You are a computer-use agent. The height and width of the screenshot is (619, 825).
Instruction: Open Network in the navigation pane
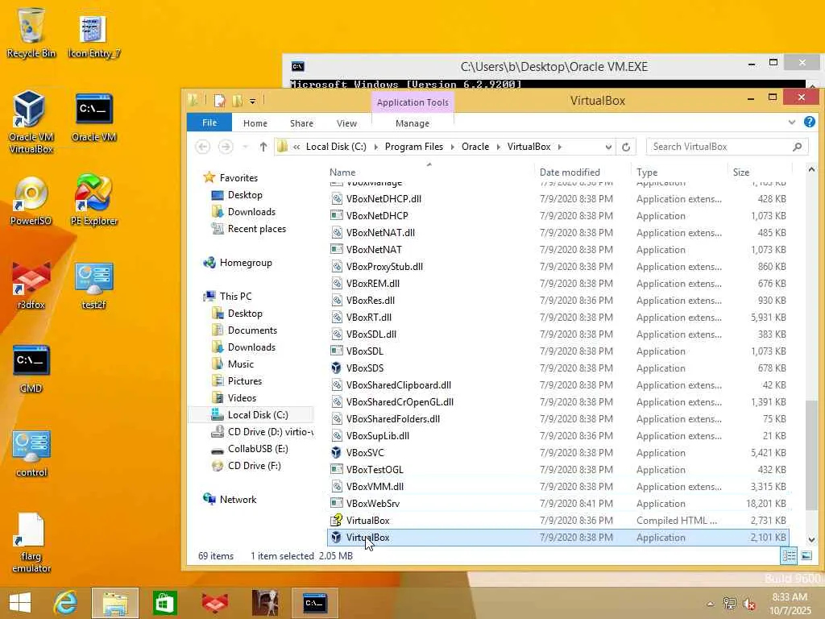[x=238, y=500]
